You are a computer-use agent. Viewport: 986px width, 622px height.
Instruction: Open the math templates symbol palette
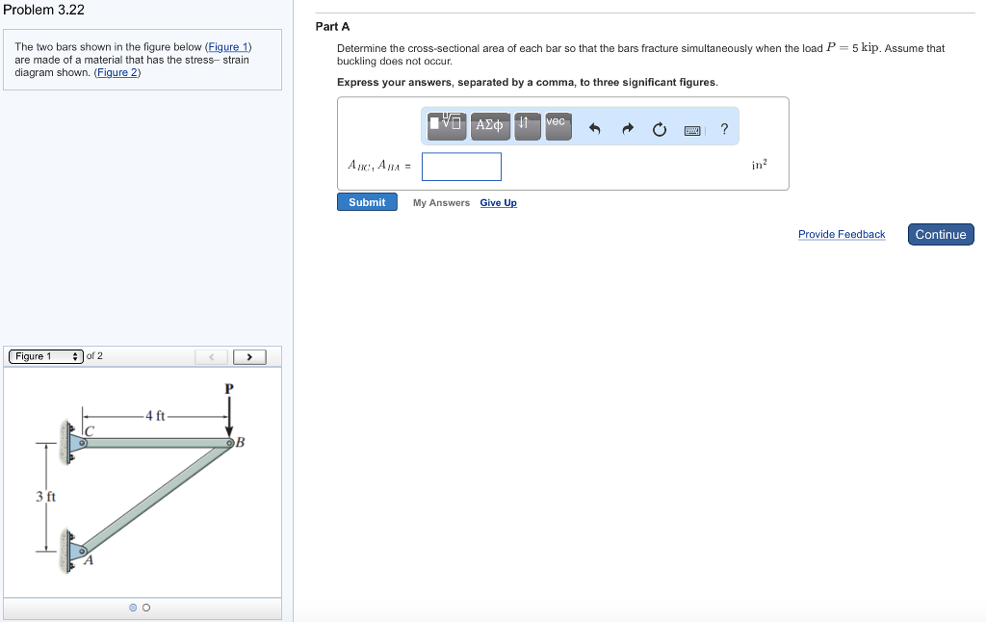tap(445, 125)
